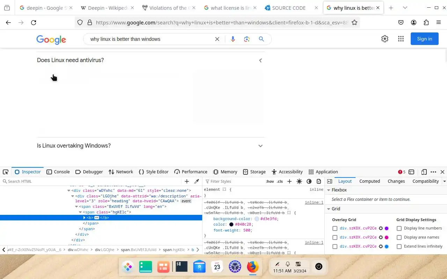This screenshot has height=279, width=447.
Task: Add a new CSS rule with the plus icon in the Rules panel
Action: click(290, 181)
